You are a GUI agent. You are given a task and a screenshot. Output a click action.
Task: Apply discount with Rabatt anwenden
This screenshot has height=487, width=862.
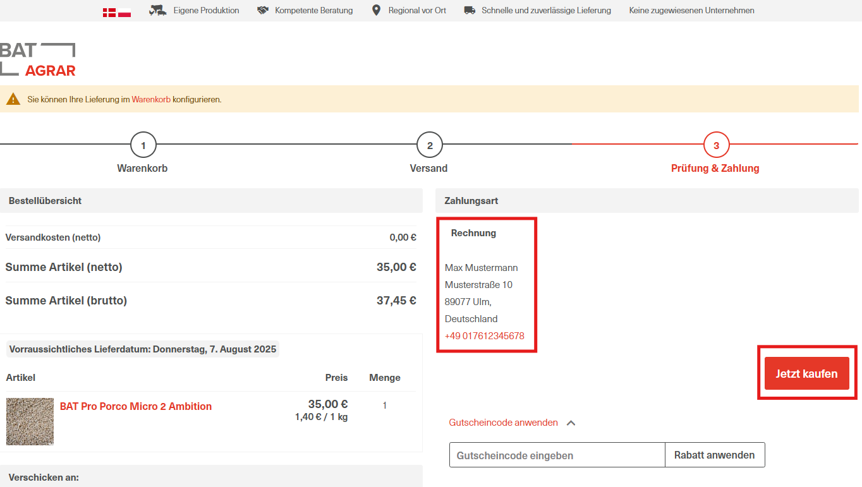click(715, 455)
